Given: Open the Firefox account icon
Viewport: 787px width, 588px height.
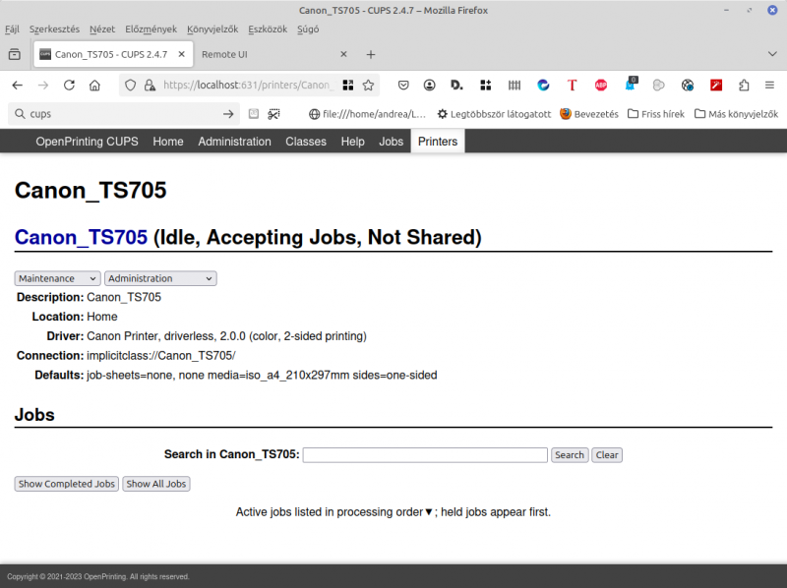Looking at the screenshot, I should [429, 86].
